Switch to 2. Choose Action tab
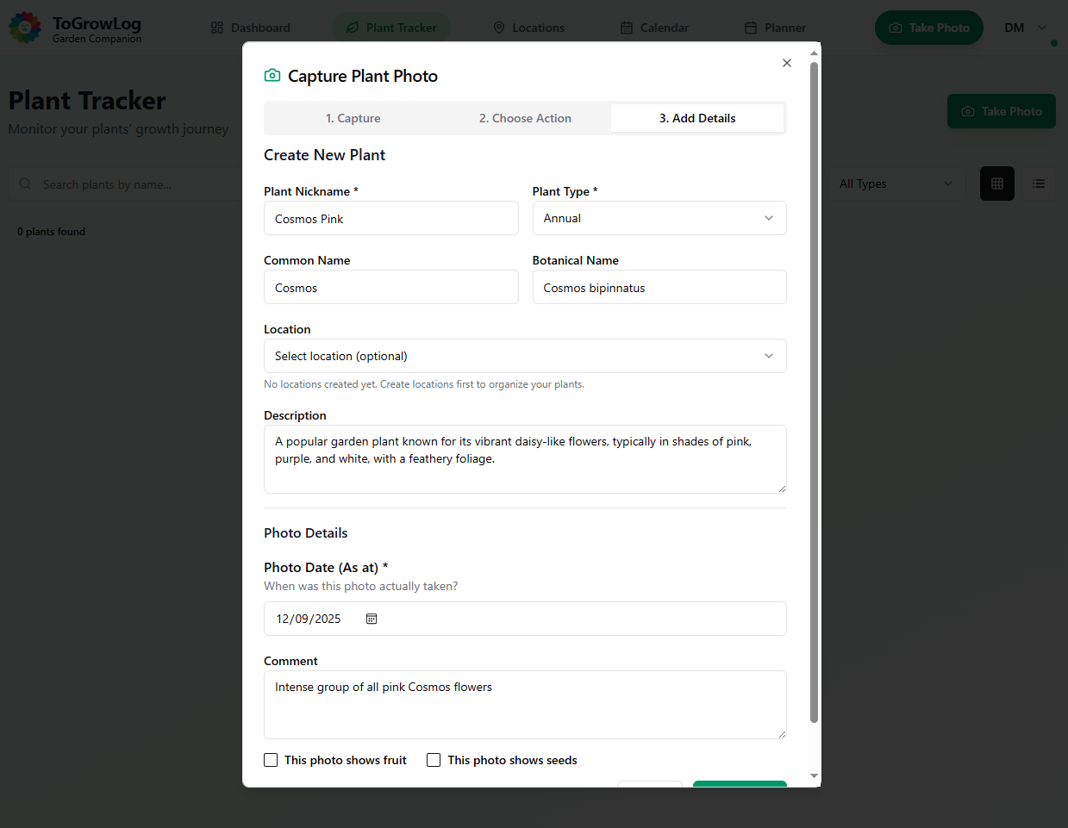The width and height of the screenshot is (1068, 828). pyautogui.click(x=525, y=118)
